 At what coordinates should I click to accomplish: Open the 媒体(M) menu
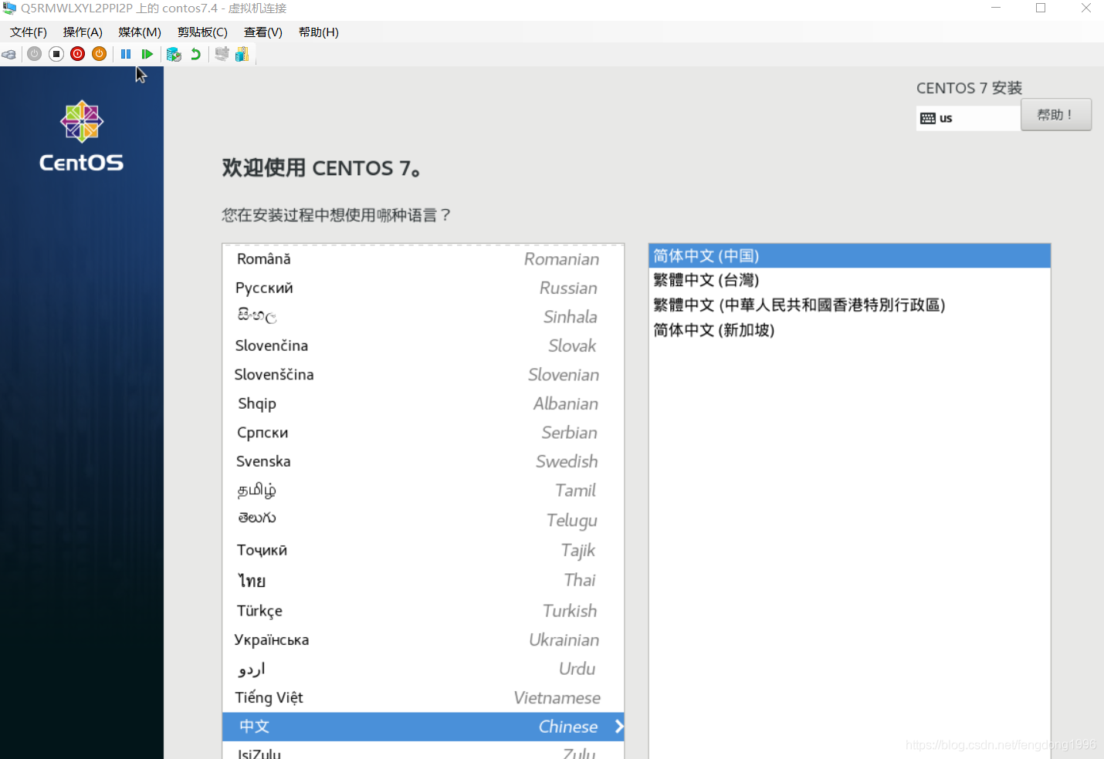click(x=140, y=32)
